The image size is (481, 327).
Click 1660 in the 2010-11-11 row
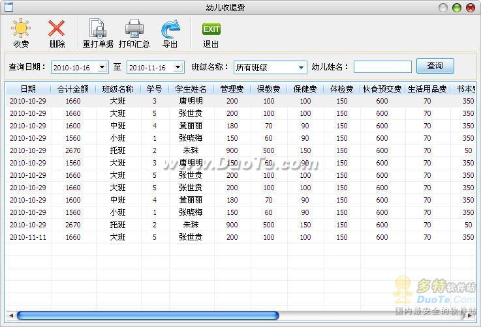[73, 237]
